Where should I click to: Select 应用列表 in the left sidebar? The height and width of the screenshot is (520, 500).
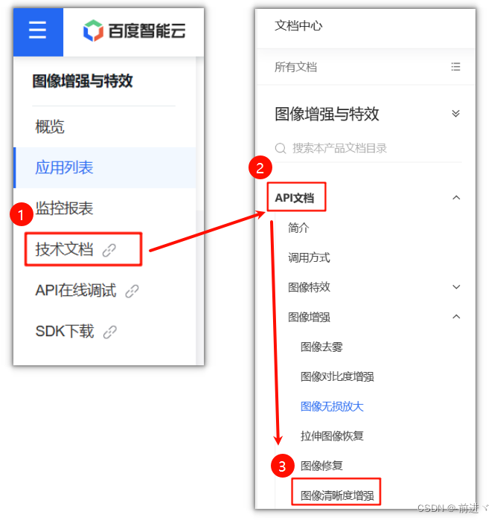[x=64, y=167]
